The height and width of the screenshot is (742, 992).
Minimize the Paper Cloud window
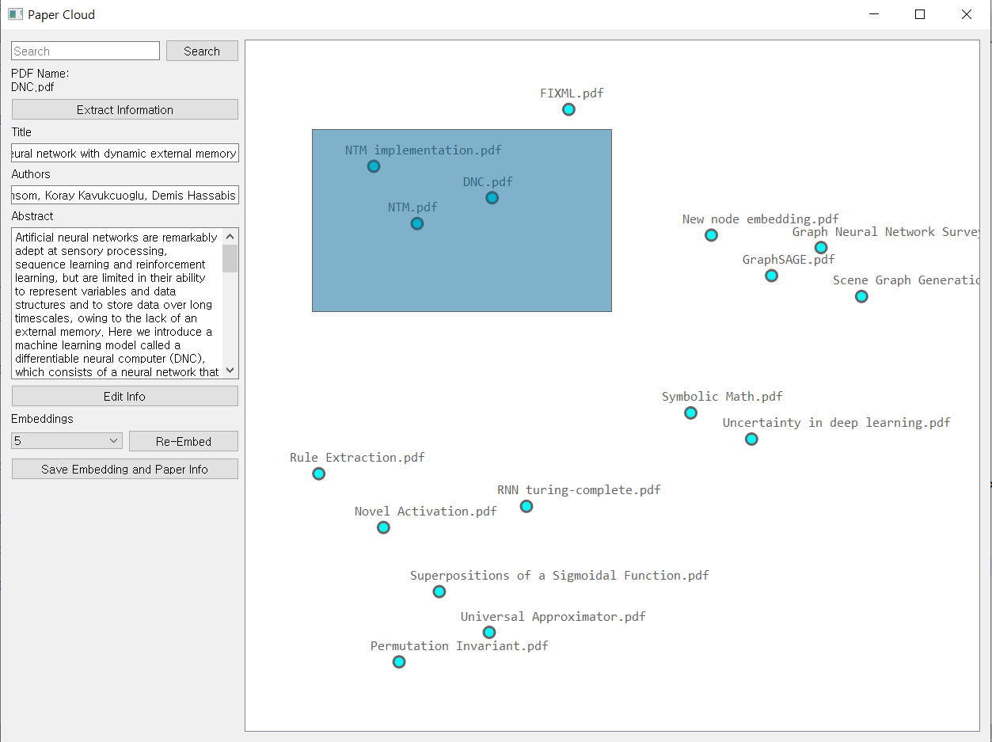(x=874, y=14)
